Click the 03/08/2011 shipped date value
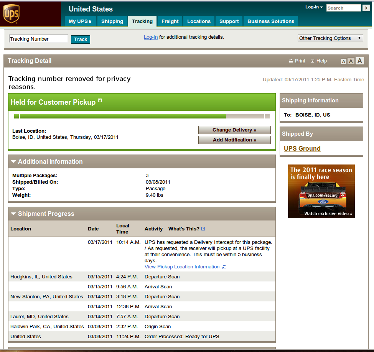Image resolution: width=374 pixels, height=352 pixels. tap(158, 182)
